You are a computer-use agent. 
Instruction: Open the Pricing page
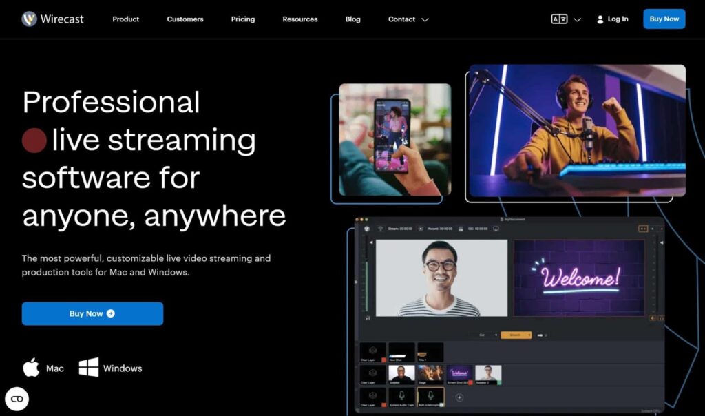243,19
